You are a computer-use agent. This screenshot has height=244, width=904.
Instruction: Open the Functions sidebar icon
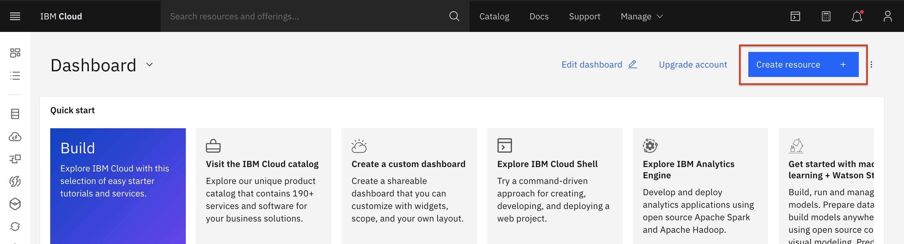(x=15, y=181)
